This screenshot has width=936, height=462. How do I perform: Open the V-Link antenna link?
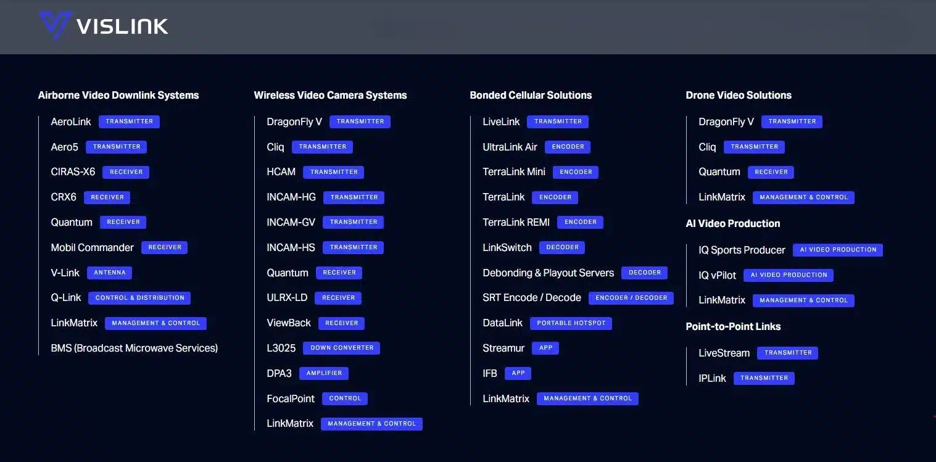65,273
